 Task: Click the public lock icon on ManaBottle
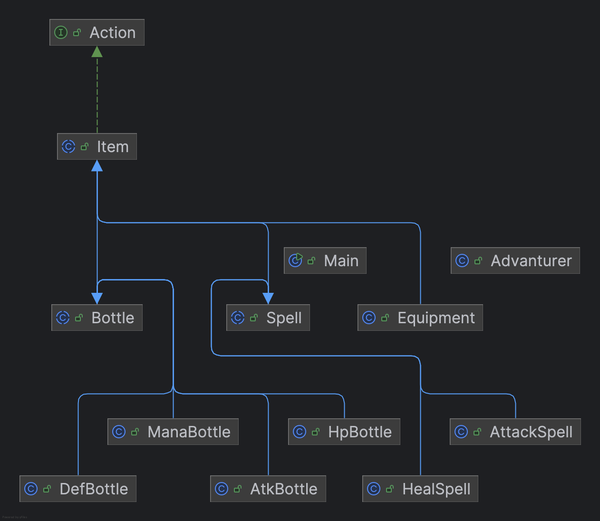coord(135,432)
